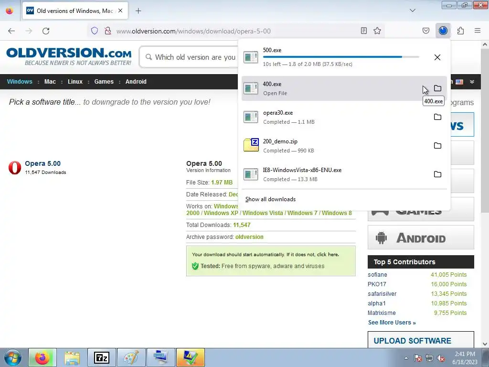Click the 500.exe file icon

(251, 57)
